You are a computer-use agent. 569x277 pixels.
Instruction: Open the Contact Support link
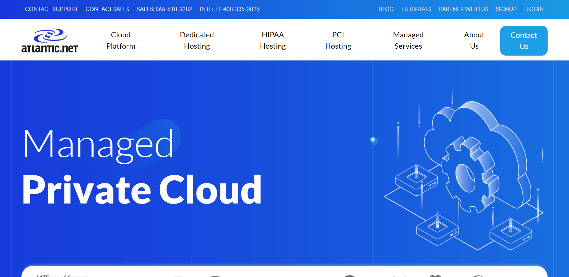(52, 9)
